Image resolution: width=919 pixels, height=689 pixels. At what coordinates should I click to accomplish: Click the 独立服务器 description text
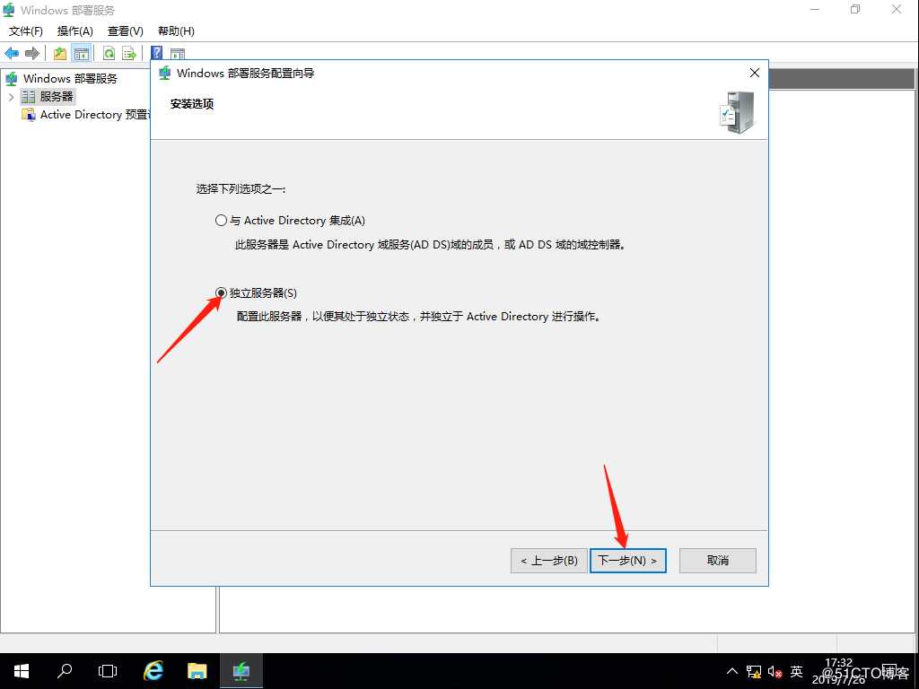click(x=419, y=317)
